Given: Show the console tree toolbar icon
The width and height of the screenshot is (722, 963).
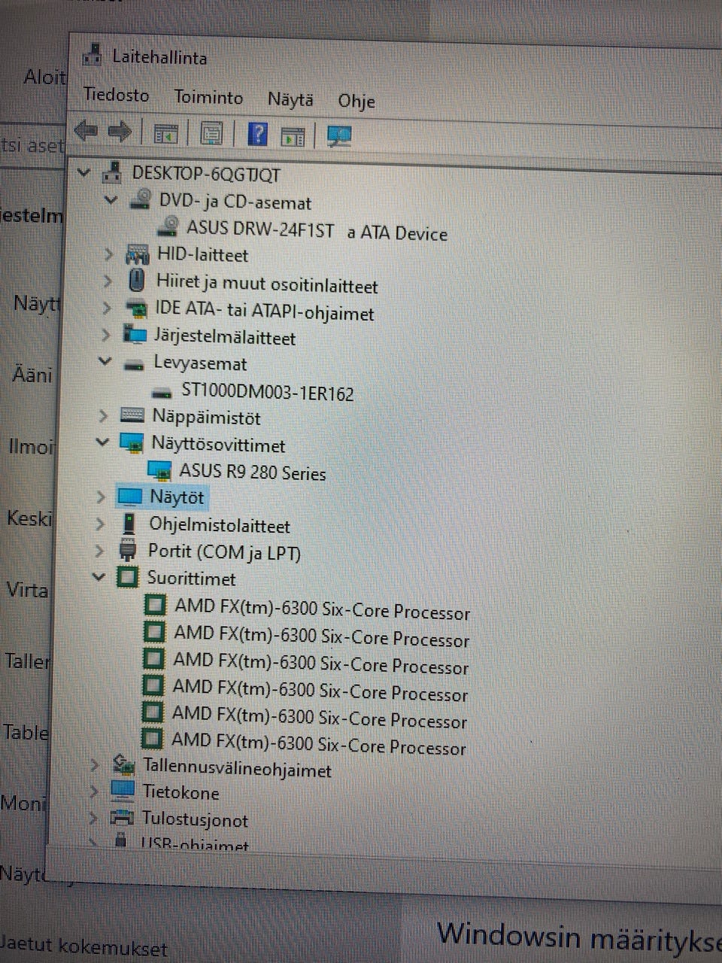Looking at the screenshot, I should point(165,134).
